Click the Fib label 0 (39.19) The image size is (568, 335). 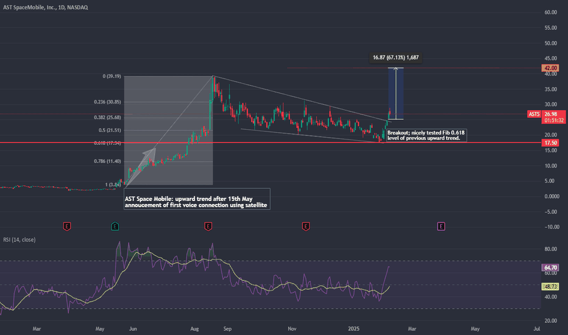112,76
